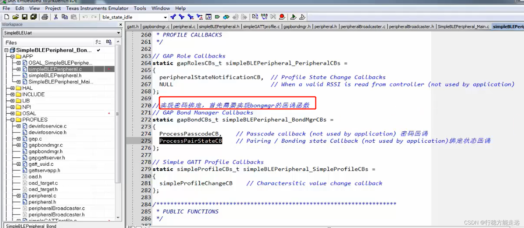Click the Paste toolbar icon
Image resolution: width=524 pixels, height=228 pixels.
[74, 17]
